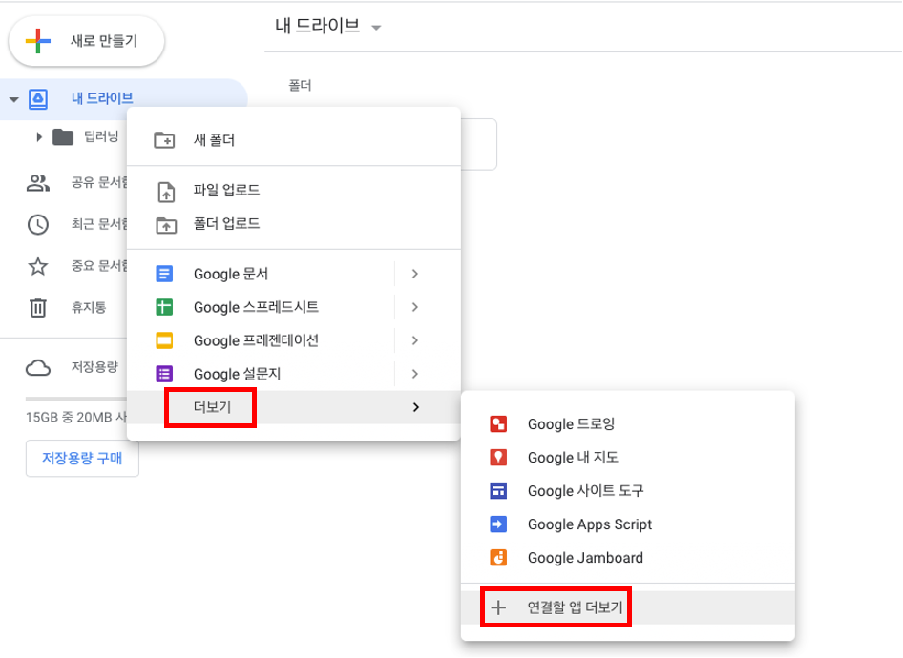
Task: Click the orange Google Jamboard icon
Action: 498,557
